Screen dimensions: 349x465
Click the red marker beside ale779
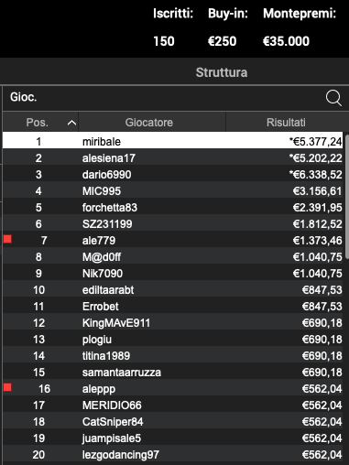[7, 239]
